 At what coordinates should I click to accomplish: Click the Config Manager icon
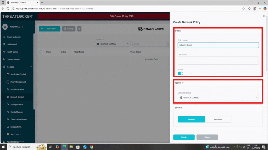[8, 112]
